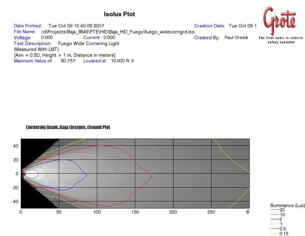Image resolution: width=305 pixels, height=236 pixels.
Task: Click the Illuminance (Lux) legend title
Action: coord(287,205)
